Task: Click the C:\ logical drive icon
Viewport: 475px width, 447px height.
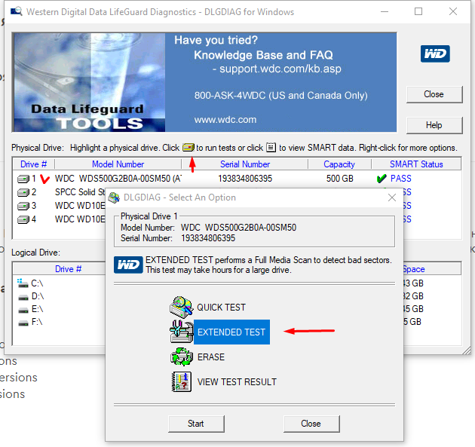Action: click(x=23, y=283)
